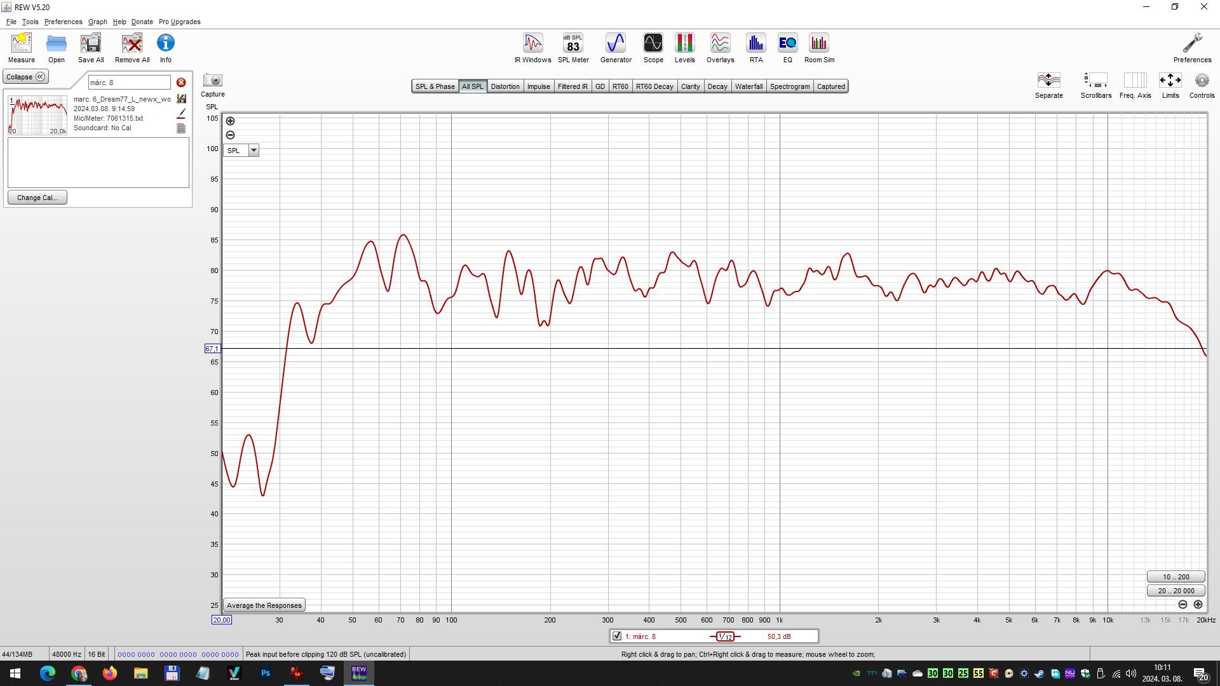Image resolution: width=1220 pixels, height=686 pixels.
Task: Open the SPL Meter
Action: click(573, 48)
